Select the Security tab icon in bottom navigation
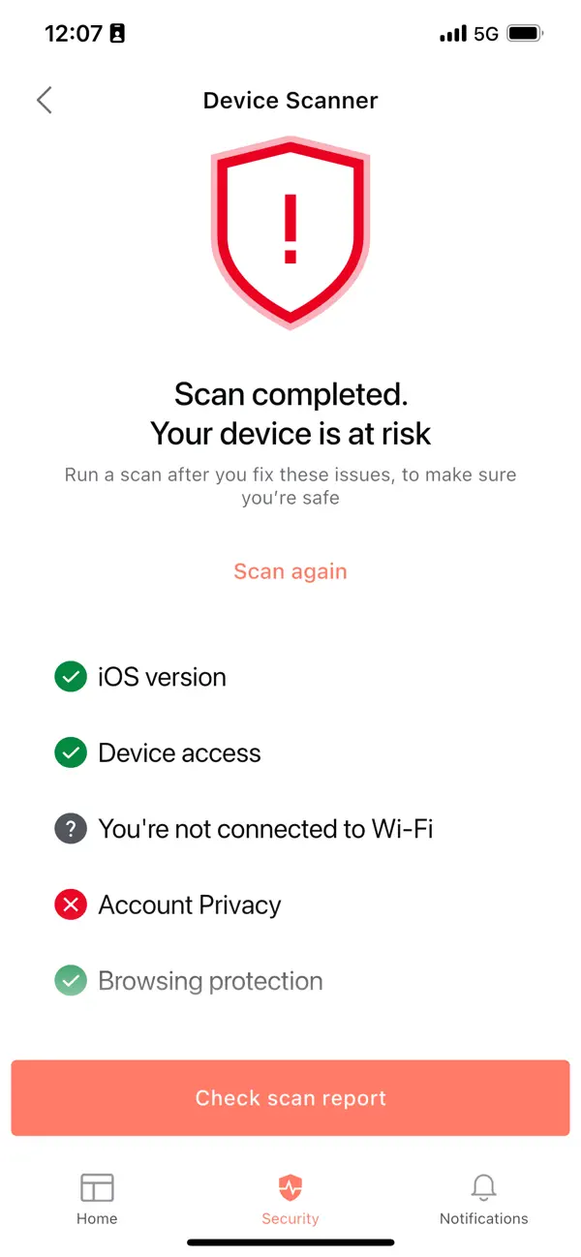581x1257 pixels. (290, 1185)
